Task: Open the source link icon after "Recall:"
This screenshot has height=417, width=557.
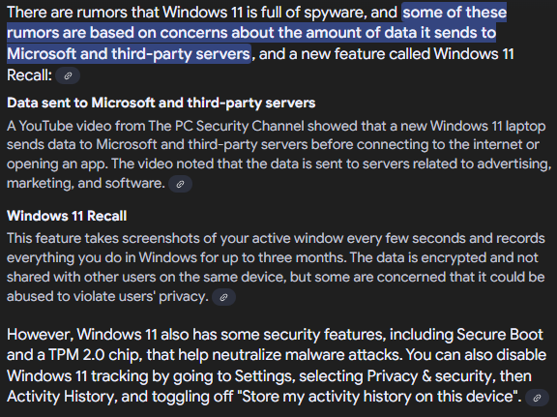Action: click(68, 75)
